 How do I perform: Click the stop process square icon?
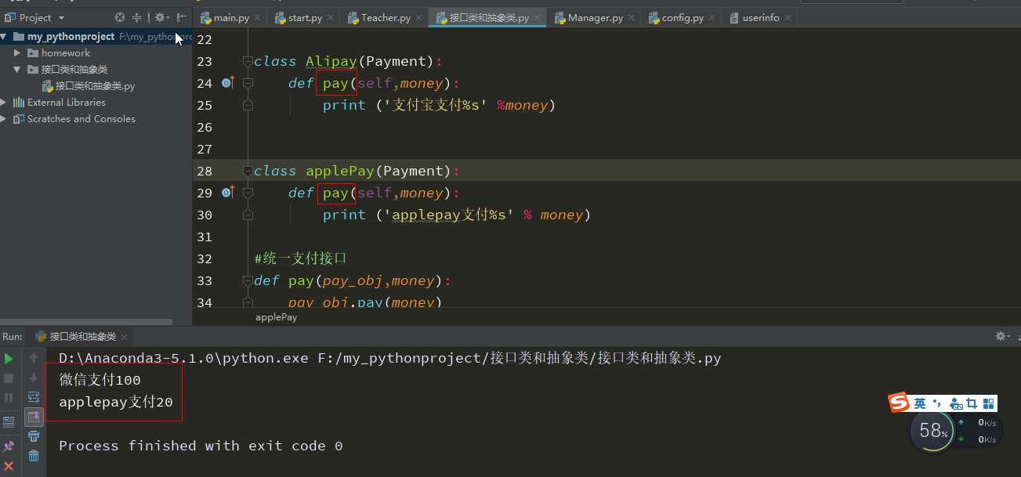[9, 378]
